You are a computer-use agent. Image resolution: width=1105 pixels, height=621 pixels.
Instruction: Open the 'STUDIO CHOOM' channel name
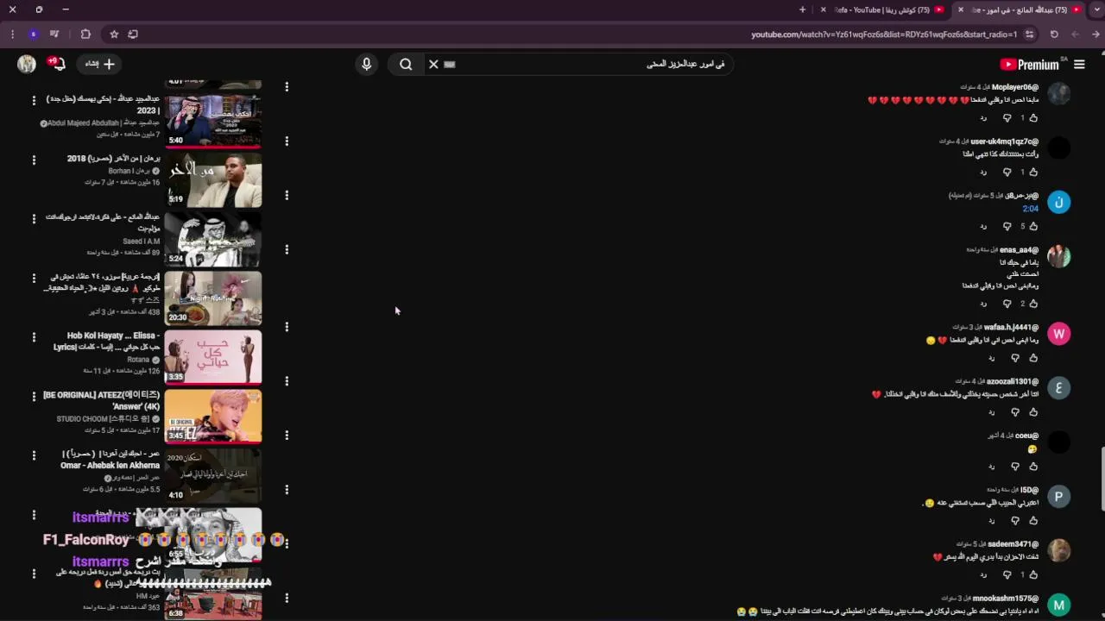104,419
